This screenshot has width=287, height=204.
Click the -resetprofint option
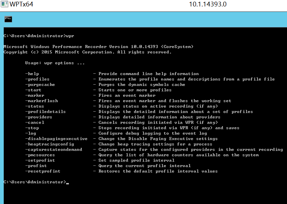tap(43, 171)
